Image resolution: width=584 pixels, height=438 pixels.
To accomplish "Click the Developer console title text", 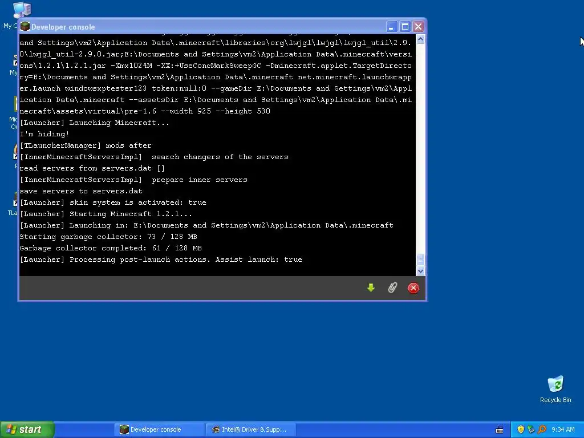I will click(63, 27).
